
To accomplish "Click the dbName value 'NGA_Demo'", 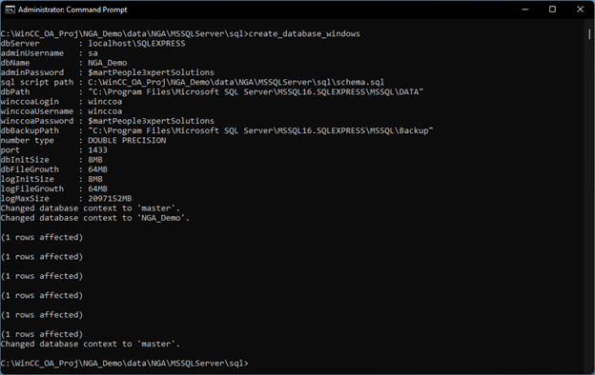I will (x=108, y=63).
